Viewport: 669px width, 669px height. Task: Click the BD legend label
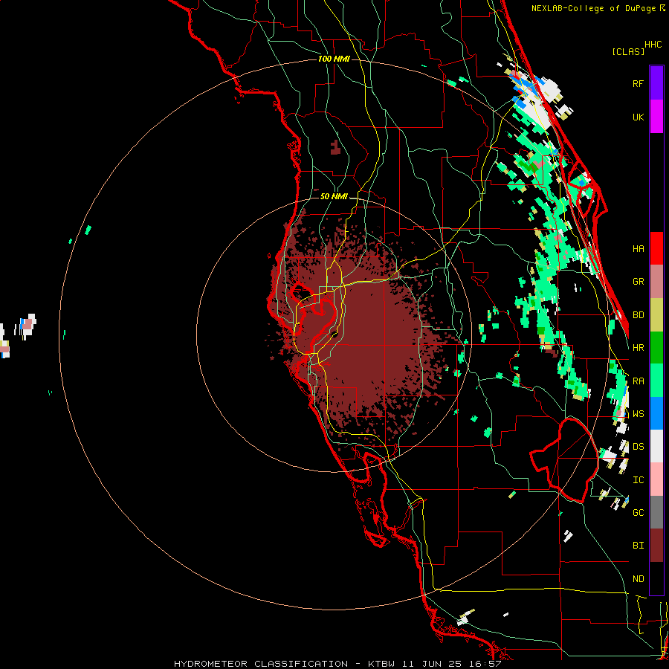pos(638,315)
